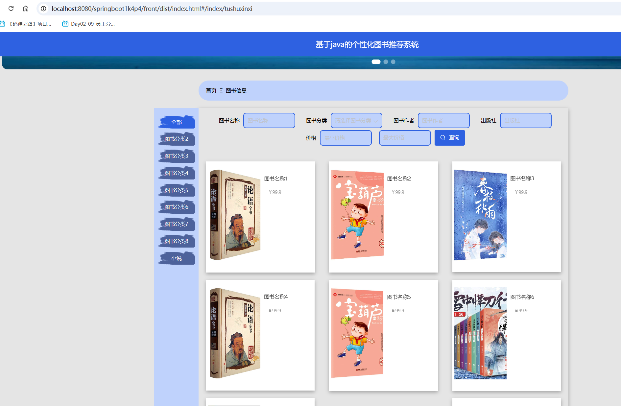Open 图书名称3 book cover
The width and height of the screenshot is (621, 406).
(480, 215)
